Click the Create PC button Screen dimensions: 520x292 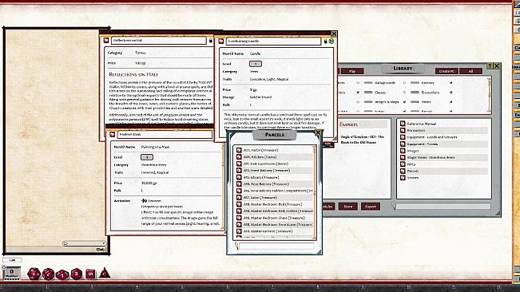pyautogui.click(x=447, y=71)
